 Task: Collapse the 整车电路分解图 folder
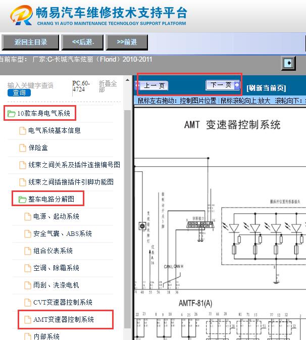coord(52,199)
